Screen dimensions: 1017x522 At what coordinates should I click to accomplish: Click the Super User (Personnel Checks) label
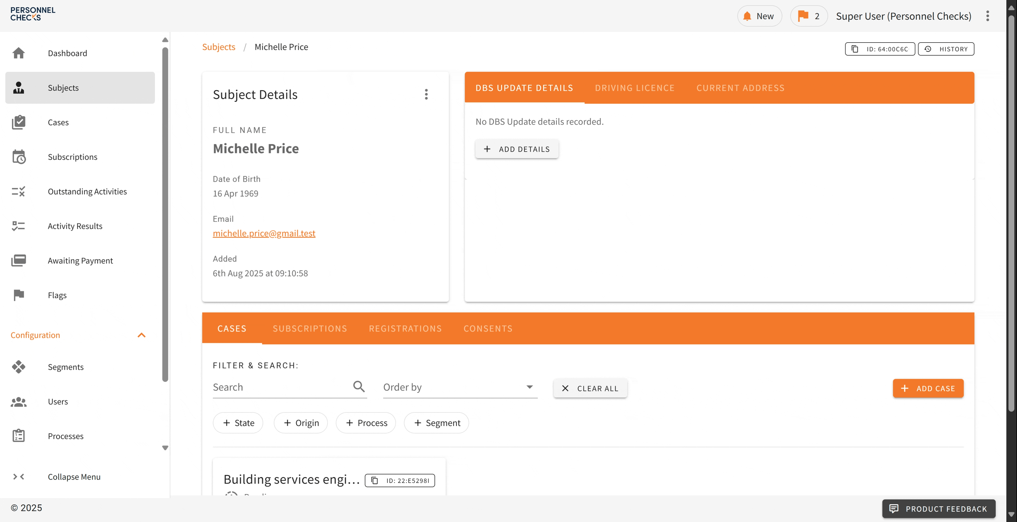click(903, 16)
